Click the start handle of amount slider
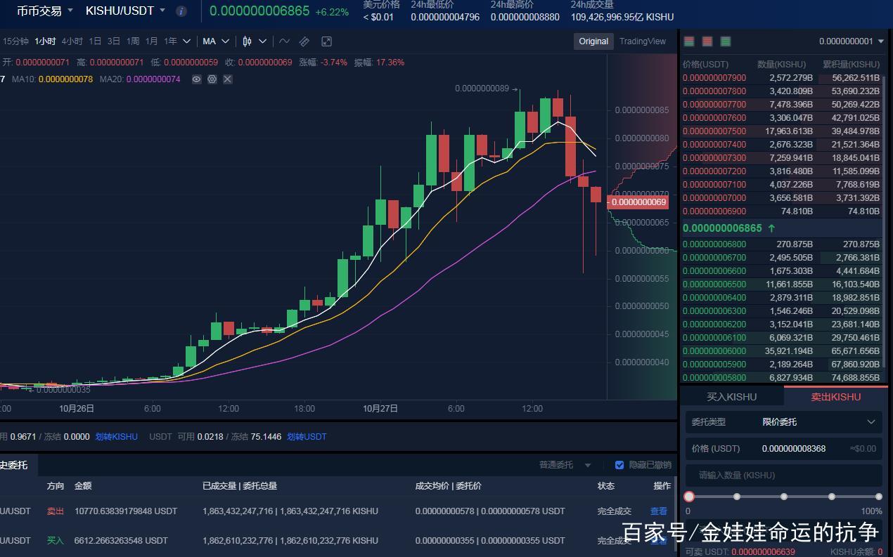Viewport: 893px width, 557px height. tap(689, 497)
